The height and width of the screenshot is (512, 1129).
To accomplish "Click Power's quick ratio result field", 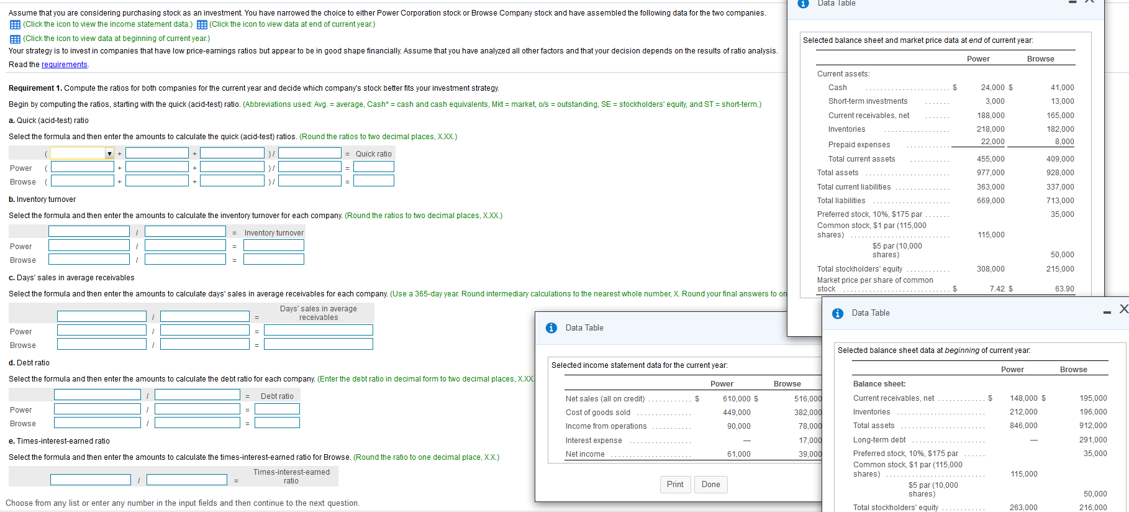I will click(374, 167).
